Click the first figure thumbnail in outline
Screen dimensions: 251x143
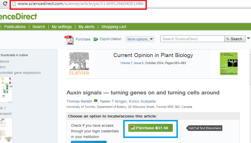pos(6,90)
